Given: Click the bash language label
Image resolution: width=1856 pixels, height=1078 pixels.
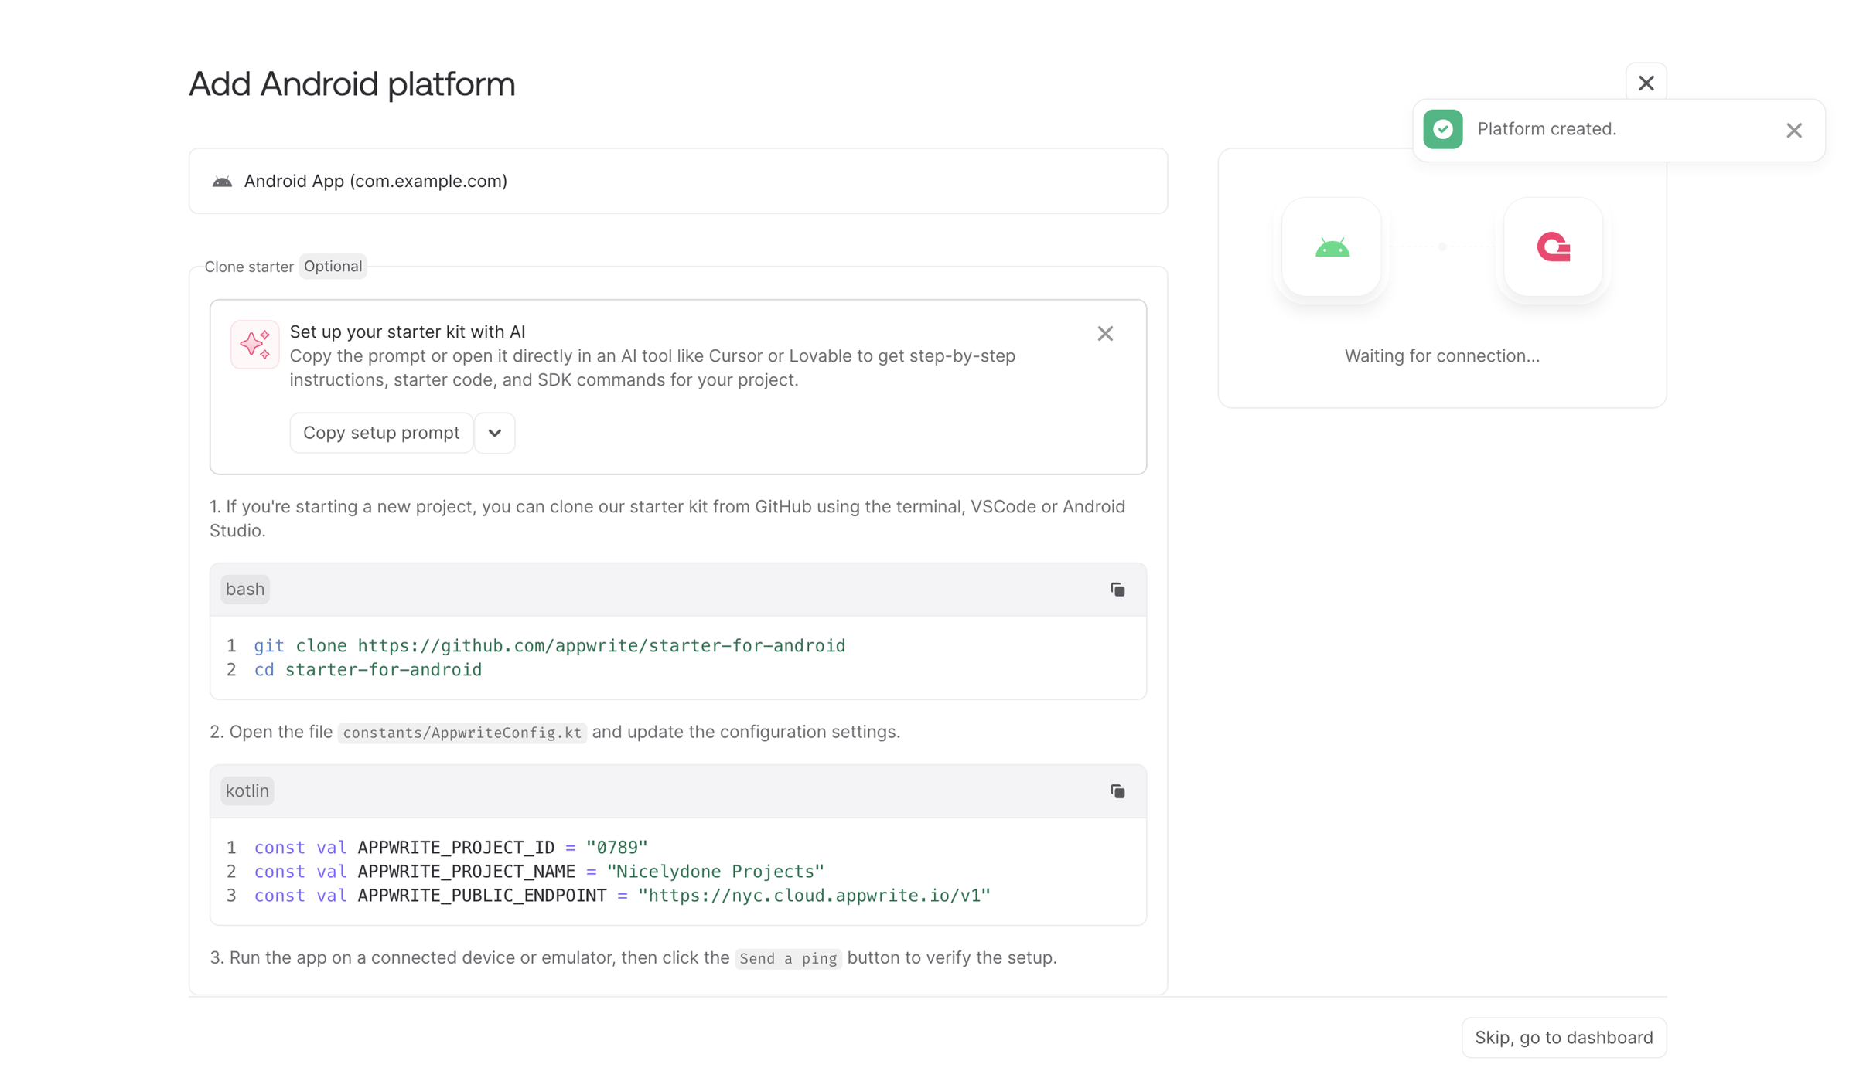Looking at the screenshot, I should [x=245, y=590].
